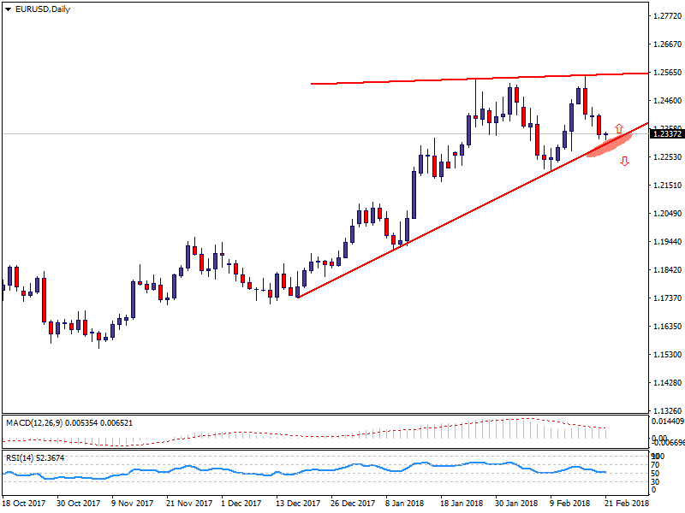
Task: Click the 1.13260 price axis label
Action: (665, 410)
